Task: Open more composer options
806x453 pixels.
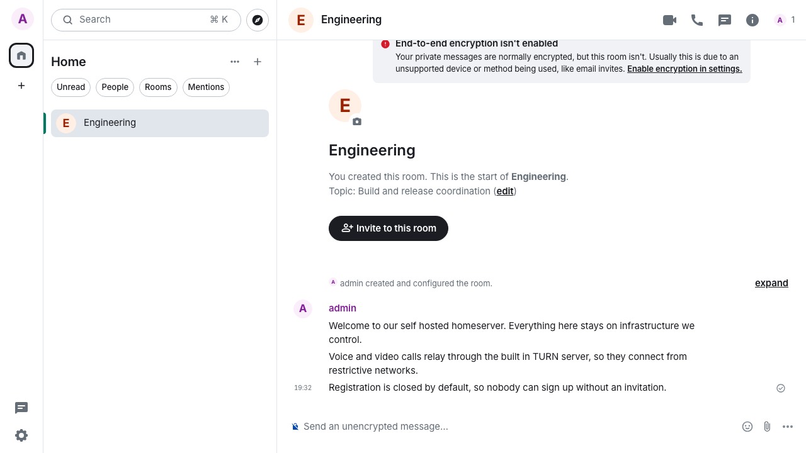Action: [x=788, y=427]
